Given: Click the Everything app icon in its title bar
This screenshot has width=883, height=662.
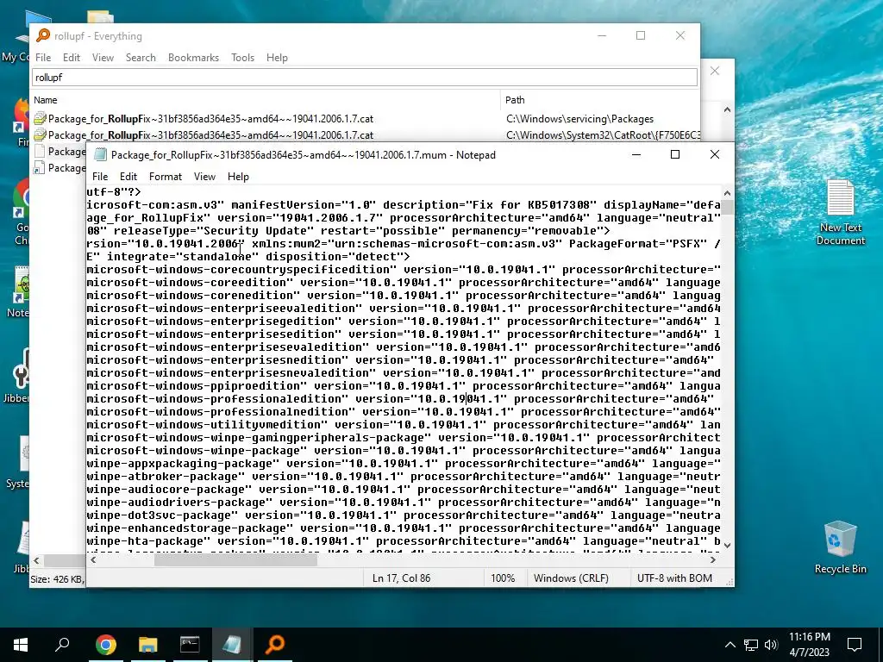Looking at the screenshot, I should click(x=43, y=35).
